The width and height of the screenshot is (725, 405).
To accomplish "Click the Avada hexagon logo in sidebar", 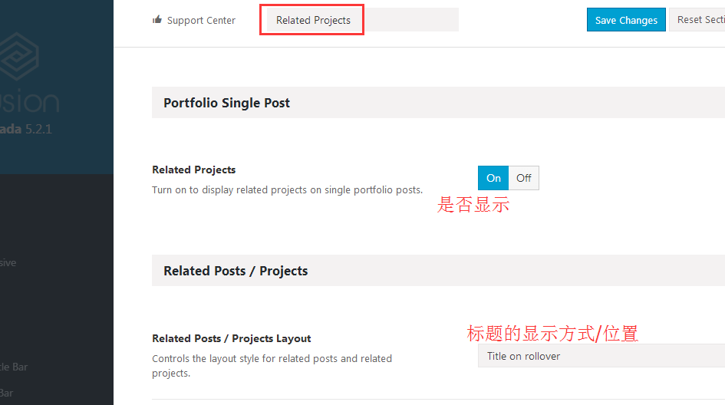I will coord(18,57).
